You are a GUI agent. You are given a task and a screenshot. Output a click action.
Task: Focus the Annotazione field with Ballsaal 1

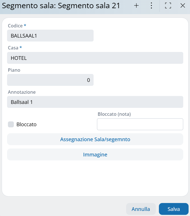[x=95, y=102]
